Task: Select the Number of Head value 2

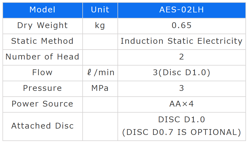Action: pyautogui.click(x=181, y=57)
